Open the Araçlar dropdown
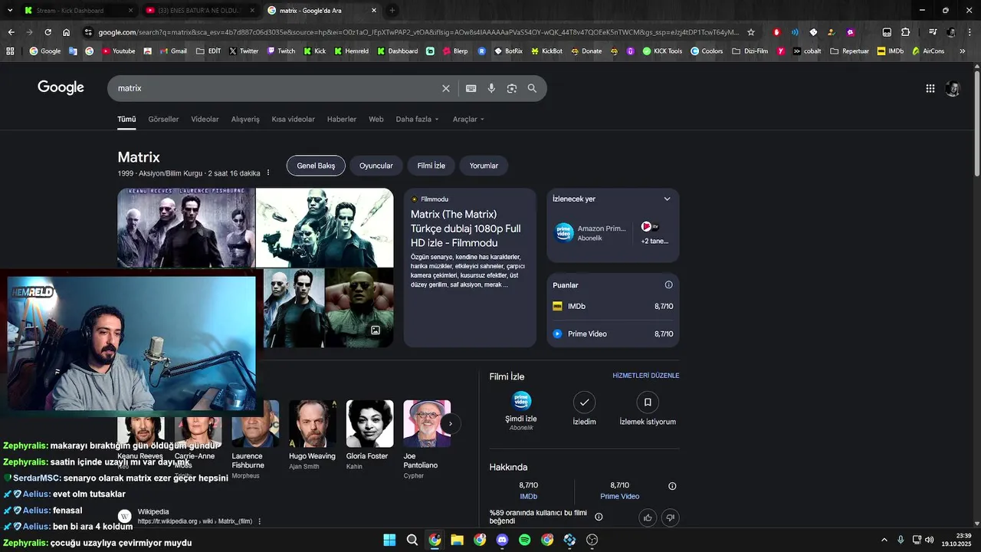Screen dimensions: 981x552 pos(468,119)
